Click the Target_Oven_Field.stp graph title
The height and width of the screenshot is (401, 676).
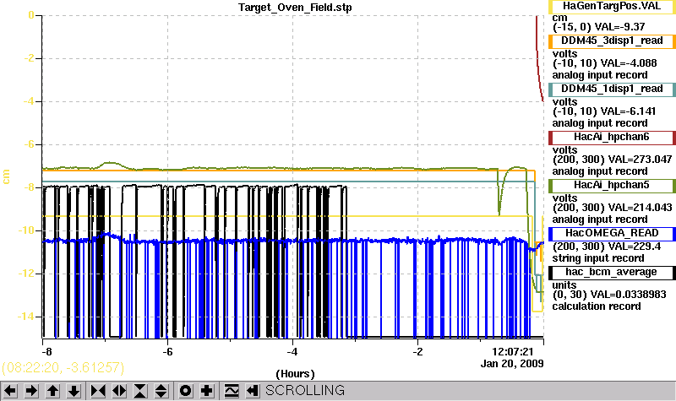(x=295, y=8)
